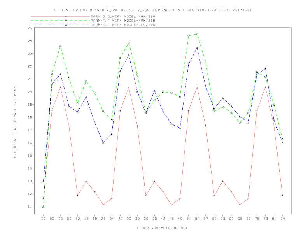308x238 pixels.
Task: Click y-axis tick label 17
Action: pos(30,130)
